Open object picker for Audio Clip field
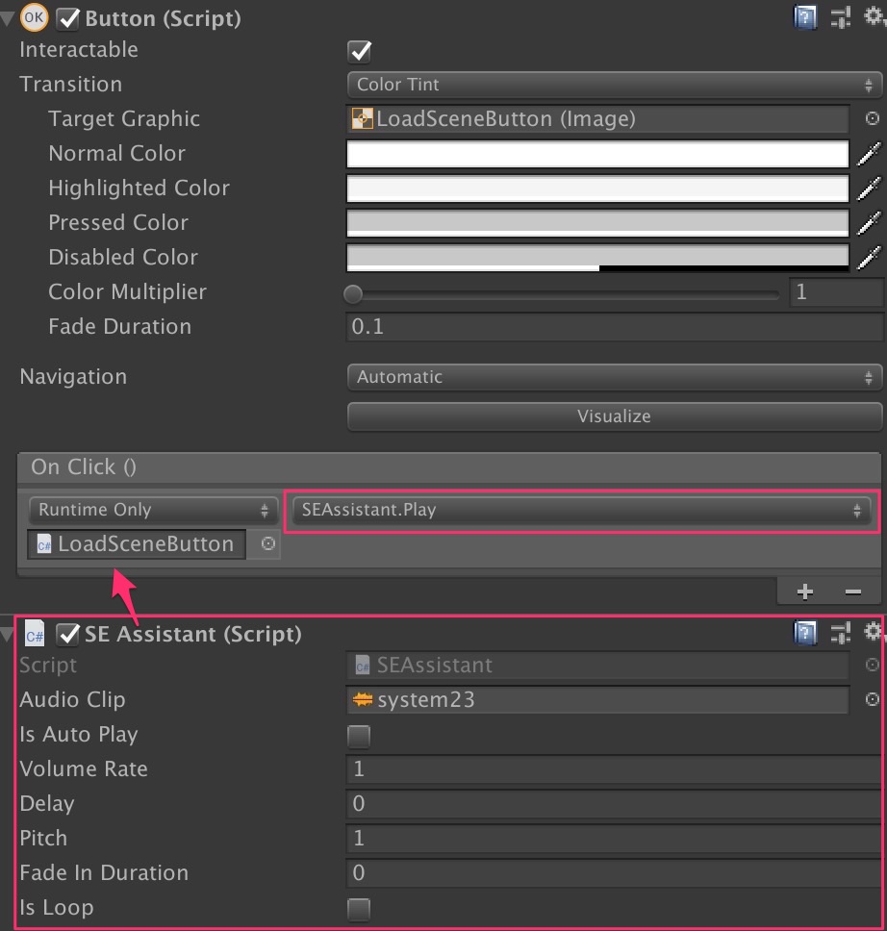The height and width of the screenshot is (931, 887). [872, 699]
